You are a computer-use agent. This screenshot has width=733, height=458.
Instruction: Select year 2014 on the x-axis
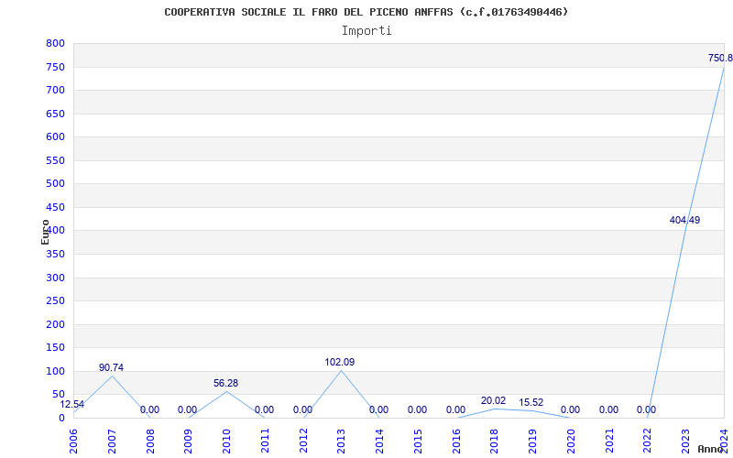click(x=379, y=442)
